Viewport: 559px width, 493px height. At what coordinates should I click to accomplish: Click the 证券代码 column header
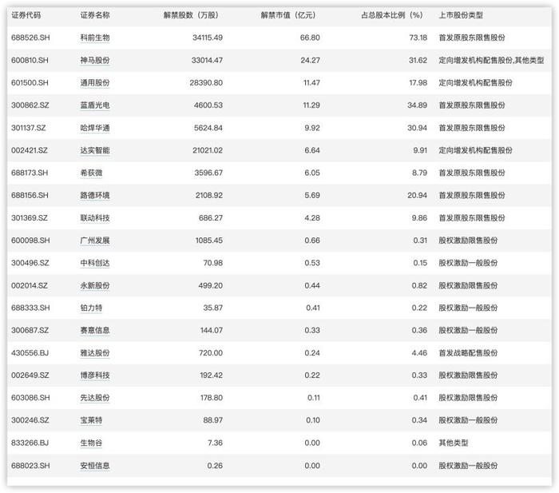[26, 15]
